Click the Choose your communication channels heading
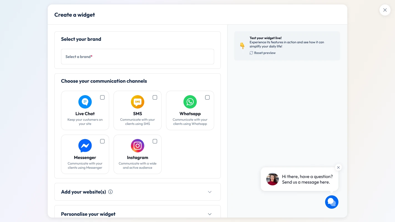 click(x=104, y=81)
